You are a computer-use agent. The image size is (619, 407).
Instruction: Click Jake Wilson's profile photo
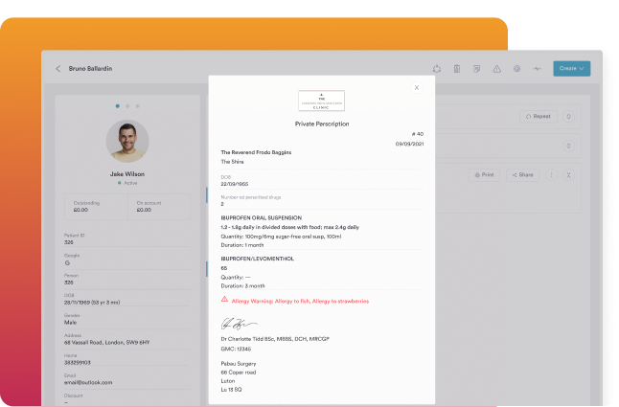127,141
